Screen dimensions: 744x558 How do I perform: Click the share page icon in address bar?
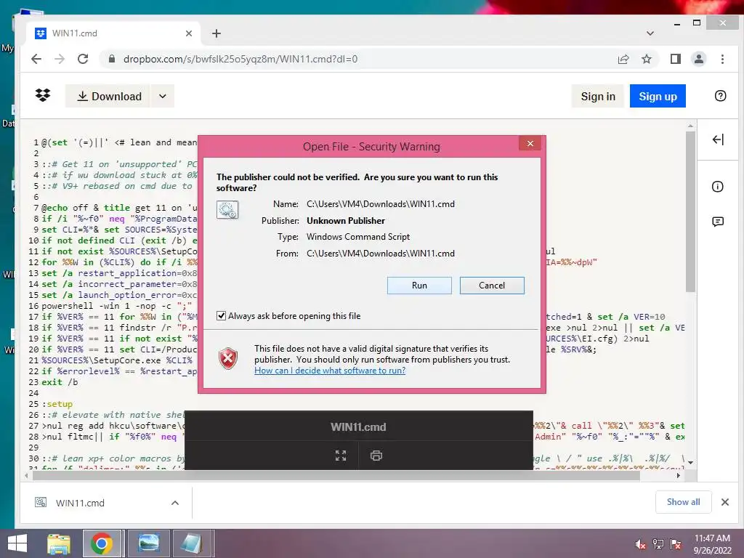(x=623, y=59)
